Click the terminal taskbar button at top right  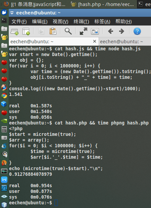click(x=144, y=4)
